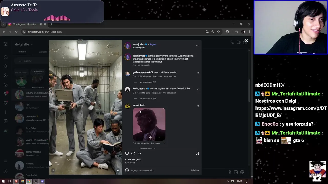
Task: Open a new browser tab
Action: tap(51, 24)
